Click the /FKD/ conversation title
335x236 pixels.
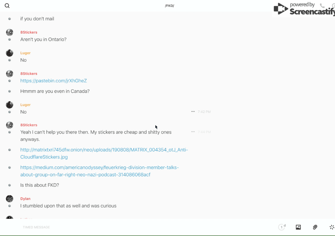pyautogui.click(x=170, y=6)
